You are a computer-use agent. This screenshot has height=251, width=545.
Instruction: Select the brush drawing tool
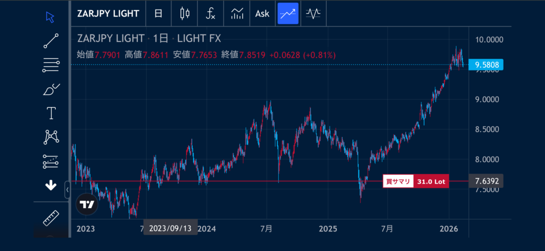pos(51,89)
